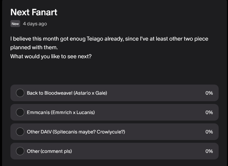Click the 0% result for Other (comment pls)

click(x=209, y=151)
